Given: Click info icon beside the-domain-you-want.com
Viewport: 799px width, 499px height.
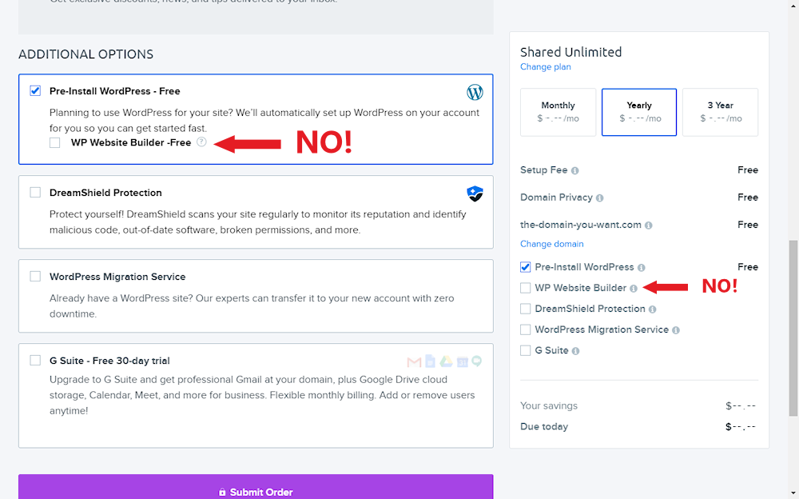Looking at the screenshot, I should [x=649, y=226].
